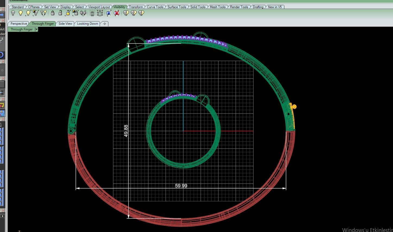Open the Mesh Tools toolbar tab
The height and width of the screenshot is (232, 393).
pyautogui.click(x=218, y=7)
